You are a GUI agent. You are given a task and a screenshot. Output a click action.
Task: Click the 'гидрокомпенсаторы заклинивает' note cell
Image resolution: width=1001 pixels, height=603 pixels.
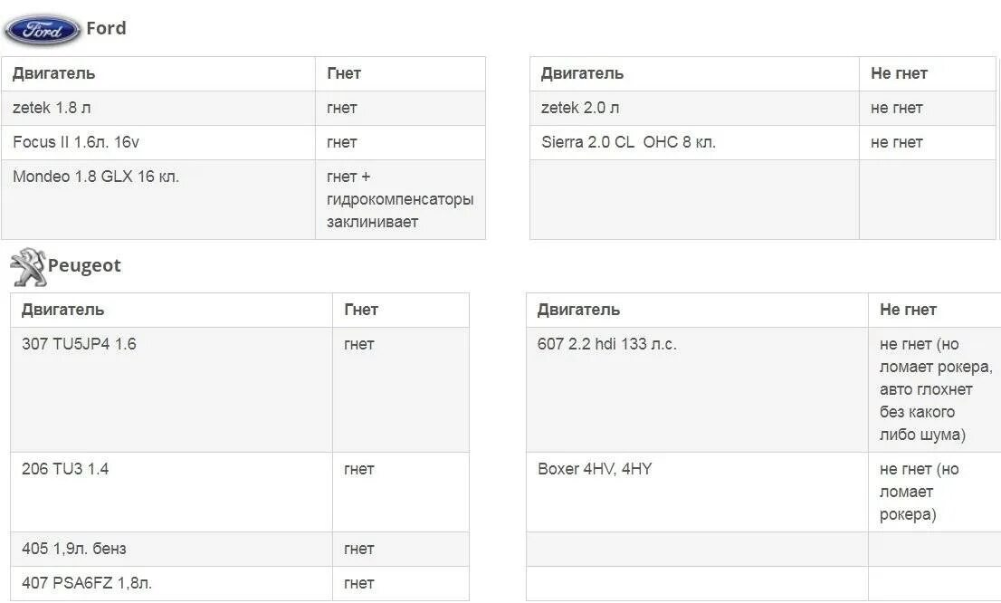tap(400, 200)
